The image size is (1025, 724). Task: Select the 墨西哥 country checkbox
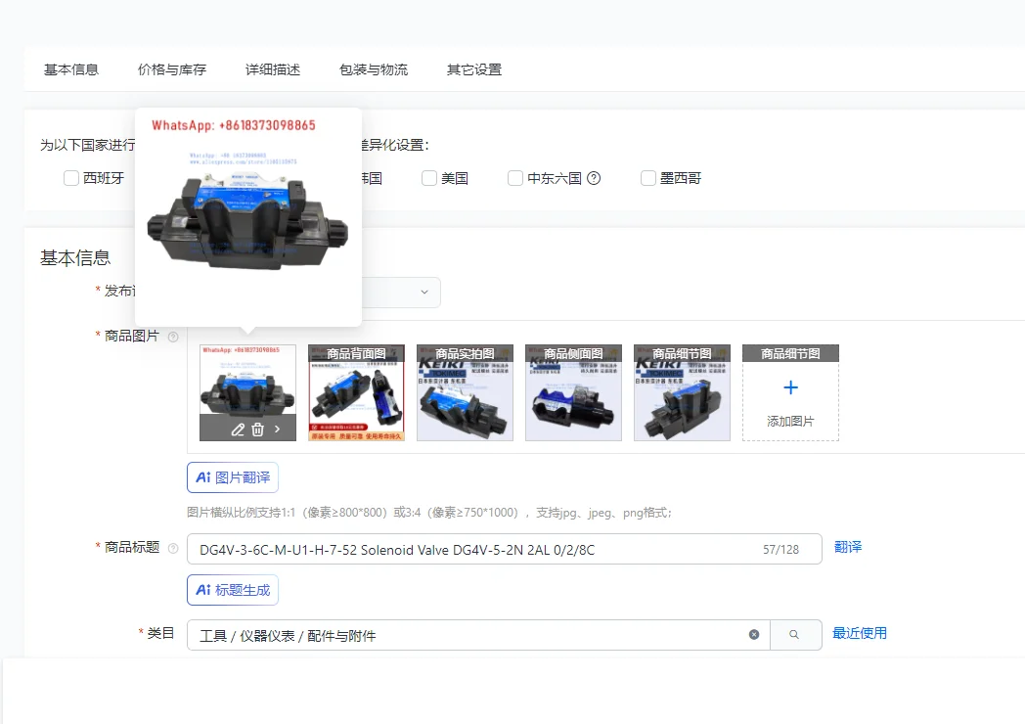pyautogui.click(x=647, y=177)
